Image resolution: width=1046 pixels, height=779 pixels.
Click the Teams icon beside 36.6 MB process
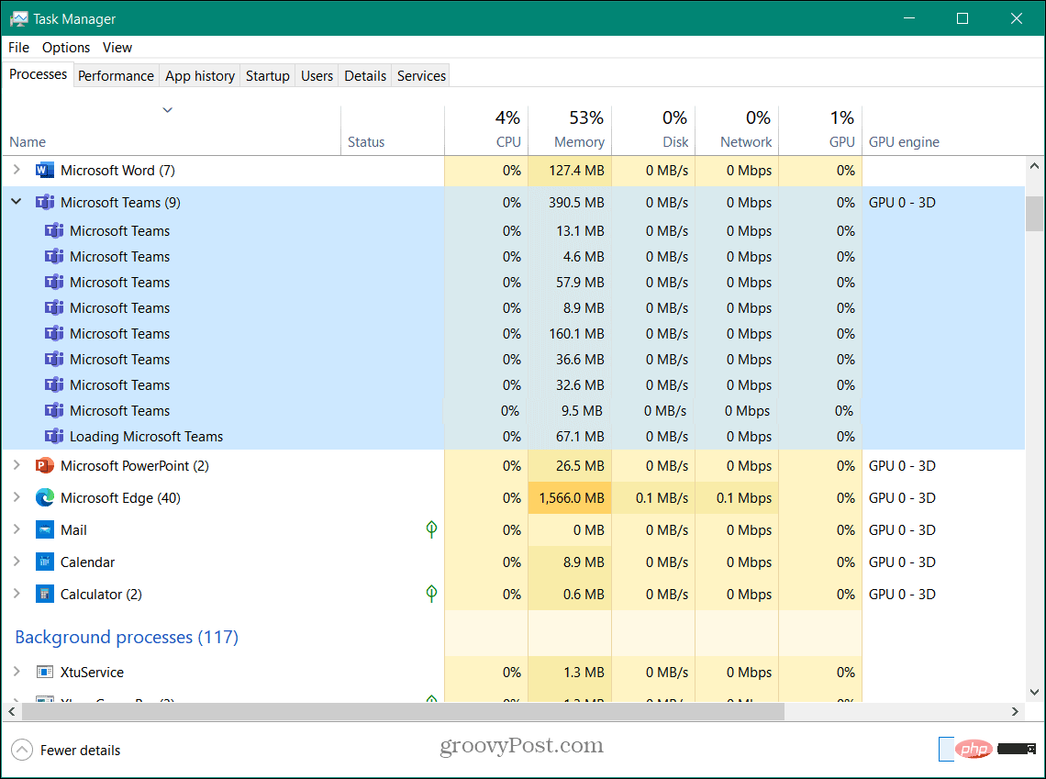tap(54, 359)
